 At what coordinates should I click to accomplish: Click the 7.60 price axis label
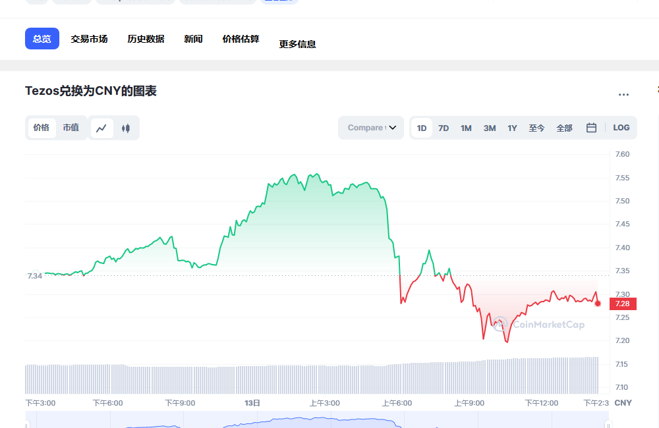[623, 154]
